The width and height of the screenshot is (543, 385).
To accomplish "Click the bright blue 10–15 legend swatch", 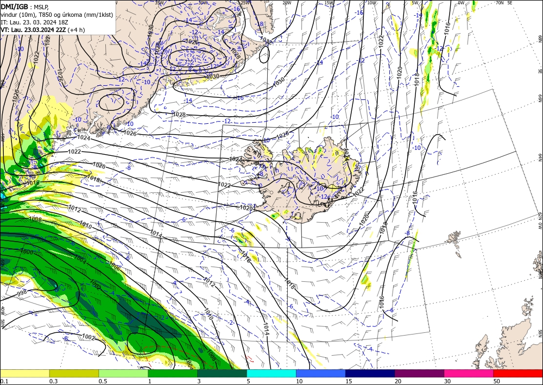I will coord(321,373).
